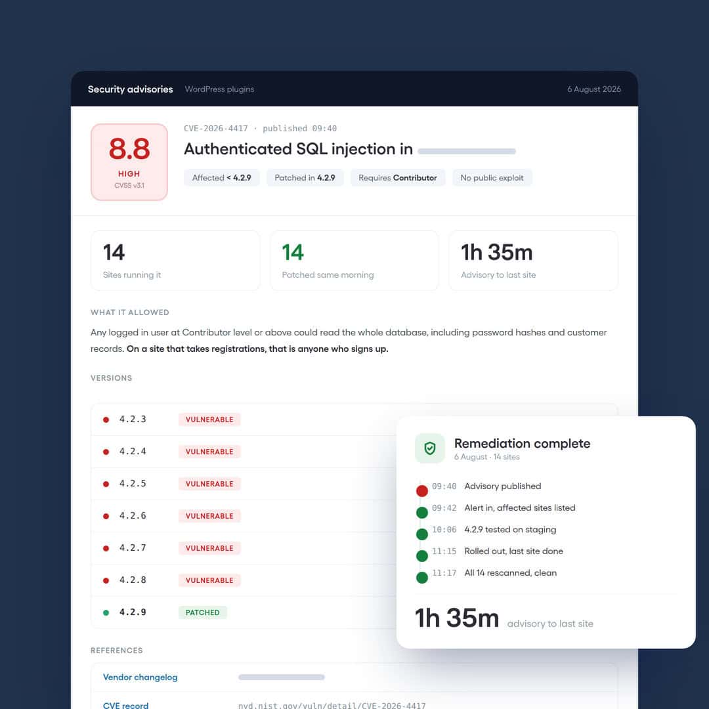
Task: Click the red dot beside version 4.2.8
Action: point(106,580)
